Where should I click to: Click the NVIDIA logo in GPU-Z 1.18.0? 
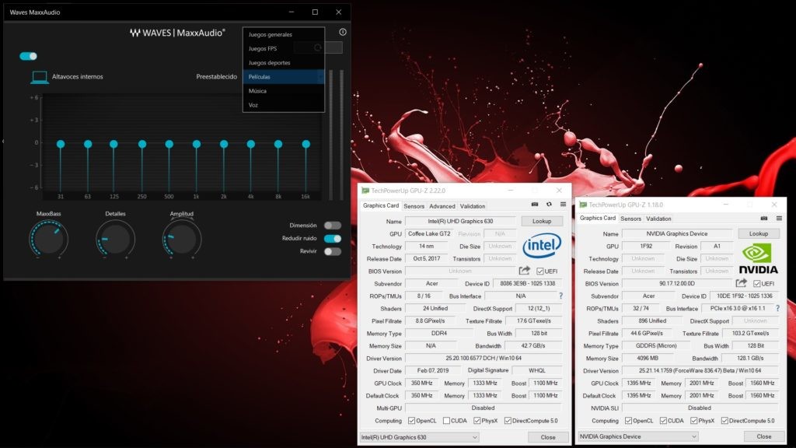click(x=758, y=258)
